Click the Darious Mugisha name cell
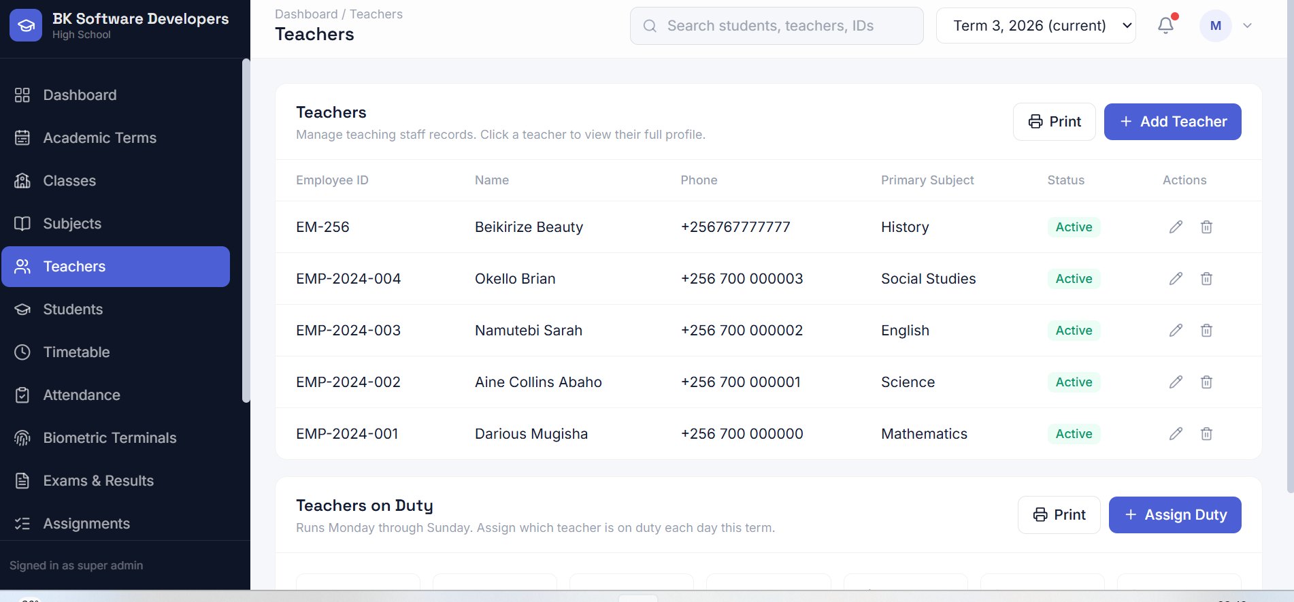Screen dimensions: 1294x602 pos(531,434)
